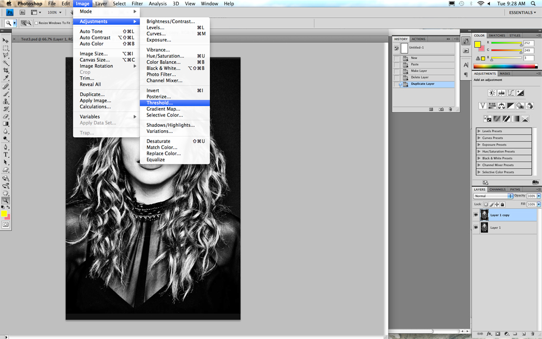This screenshot has height=339, width=542.
Task: Expand Curves Presets
Action: [479, 138]
